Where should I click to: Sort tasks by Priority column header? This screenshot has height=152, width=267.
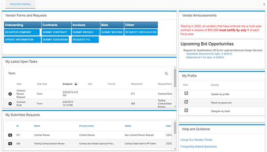click(112, 84)
